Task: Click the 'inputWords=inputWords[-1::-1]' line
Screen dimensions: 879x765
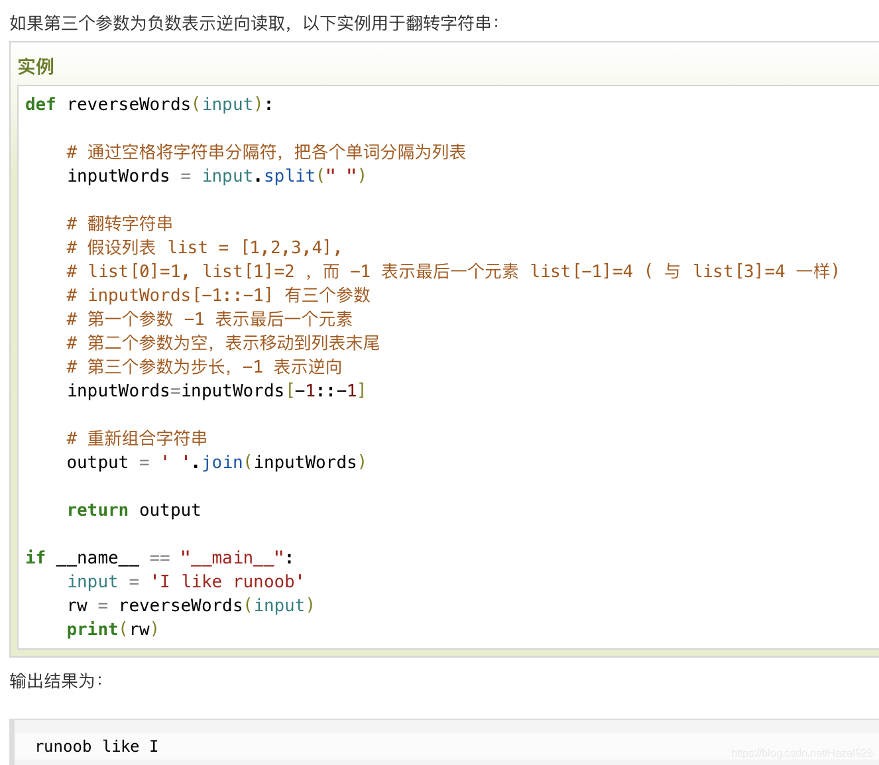Action: [x=217, y=390]
